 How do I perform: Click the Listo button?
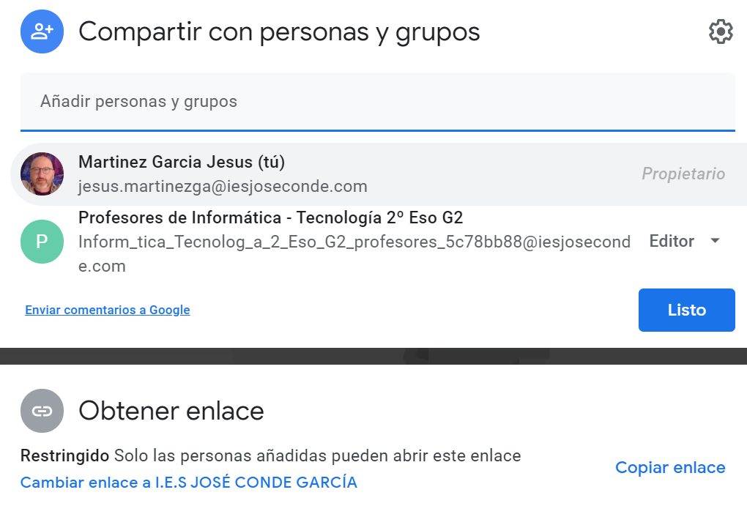pyautogui.click(x=686, y=310)
